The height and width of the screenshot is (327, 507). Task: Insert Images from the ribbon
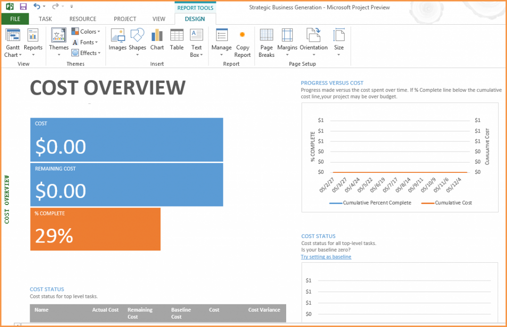pos(118,35)
